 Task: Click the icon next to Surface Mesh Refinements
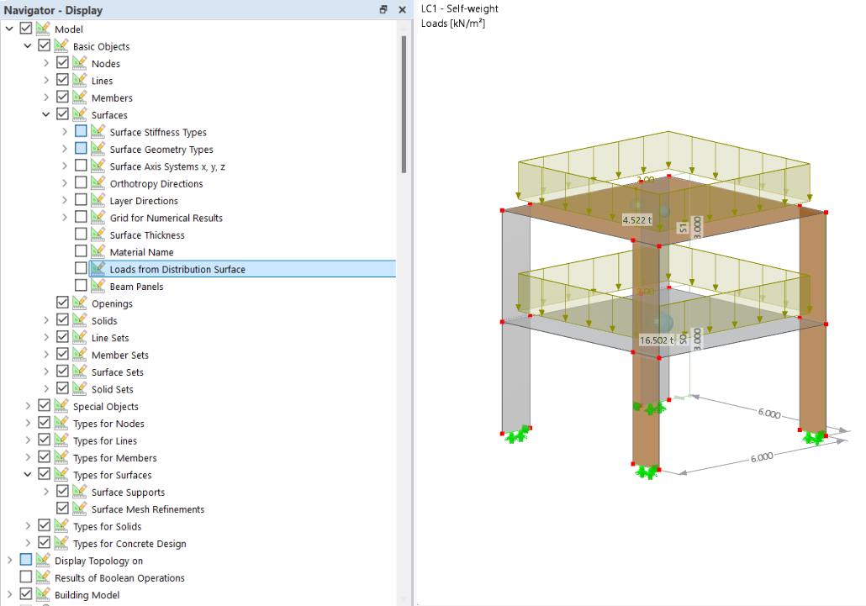(x=80, y=509)
